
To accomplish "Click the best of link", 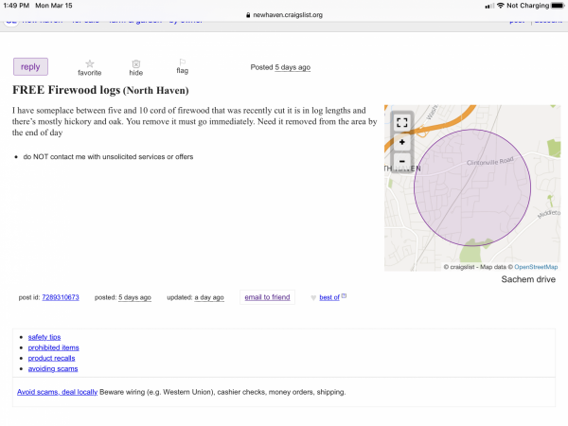I will [329, 297].
